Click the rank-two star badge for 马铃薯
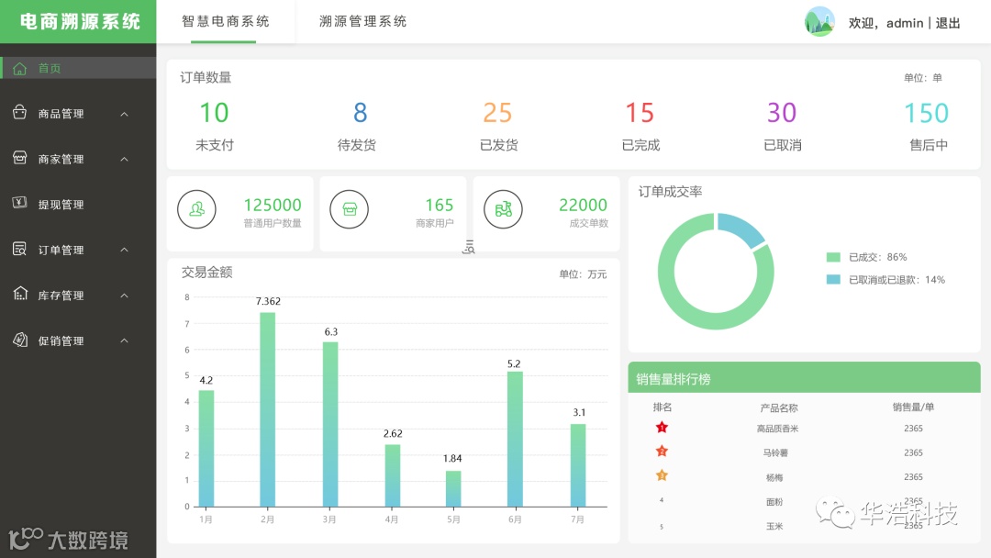Viewport: 991px width, 558px height. click(x=662, y=452)
